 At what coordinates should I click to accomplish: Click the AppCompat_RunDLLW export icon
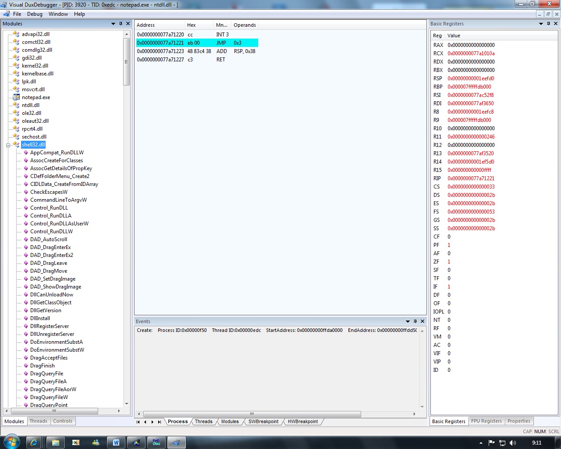tap(26, 153)
